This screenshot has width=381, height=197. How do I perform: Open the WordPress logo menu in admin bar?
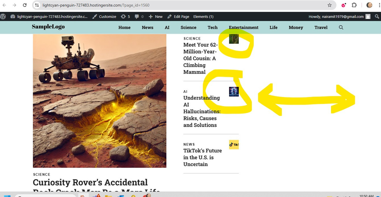point(3,17)
